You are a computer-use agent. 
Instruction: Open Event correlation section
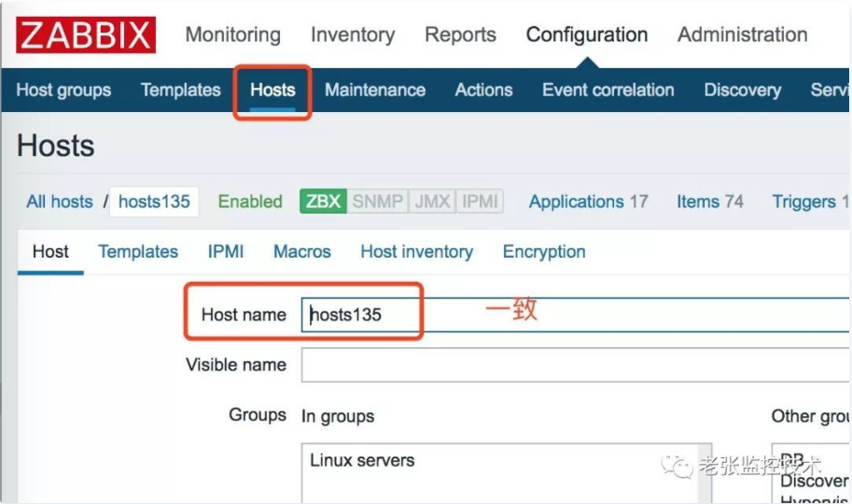pyautogui.click(x=608, y=91)
